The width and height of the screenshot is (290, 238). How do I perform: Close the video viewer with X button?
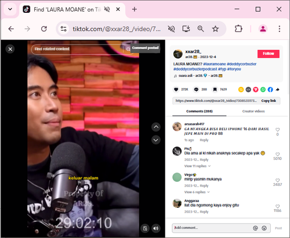(10, 49)
